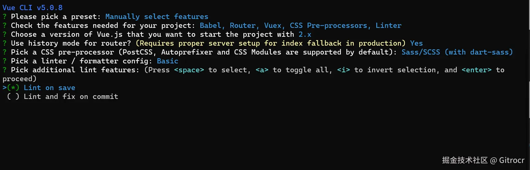Click the question mark before "Pick a linter"
Screen dimensions: 530x170
[5, 61]
